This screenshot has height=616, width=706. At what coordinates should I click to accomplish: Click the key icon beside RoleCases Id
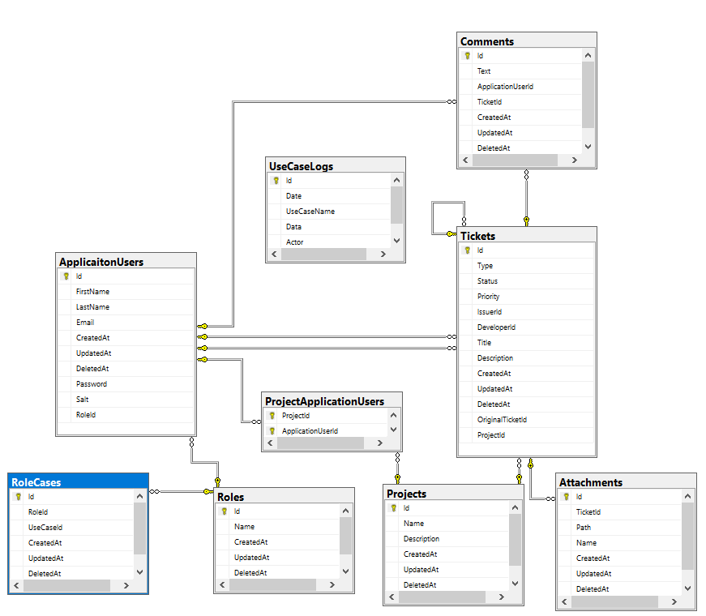(18, 497)
